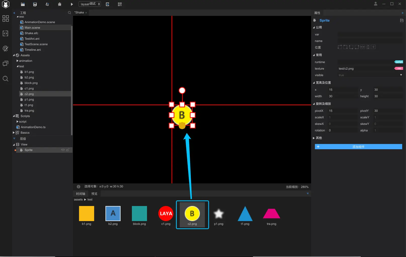Expand the properties panel with the top-right blue arrow
406x257 pixels.
402,13
